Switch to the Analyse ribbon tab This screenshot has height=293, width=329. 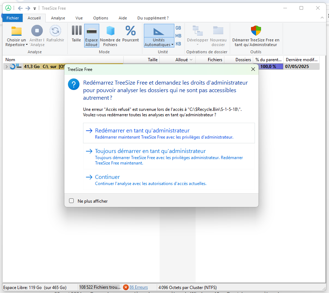point(58,18)
